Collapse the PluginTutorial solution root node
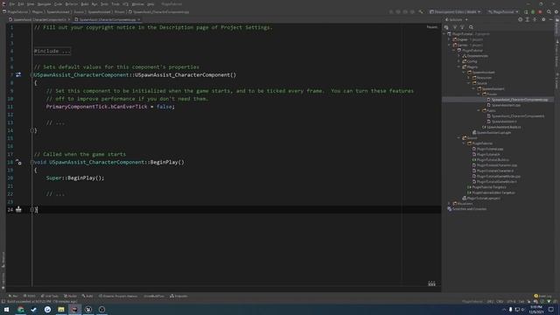Screen dimensions: 560x315 [444, 34]
